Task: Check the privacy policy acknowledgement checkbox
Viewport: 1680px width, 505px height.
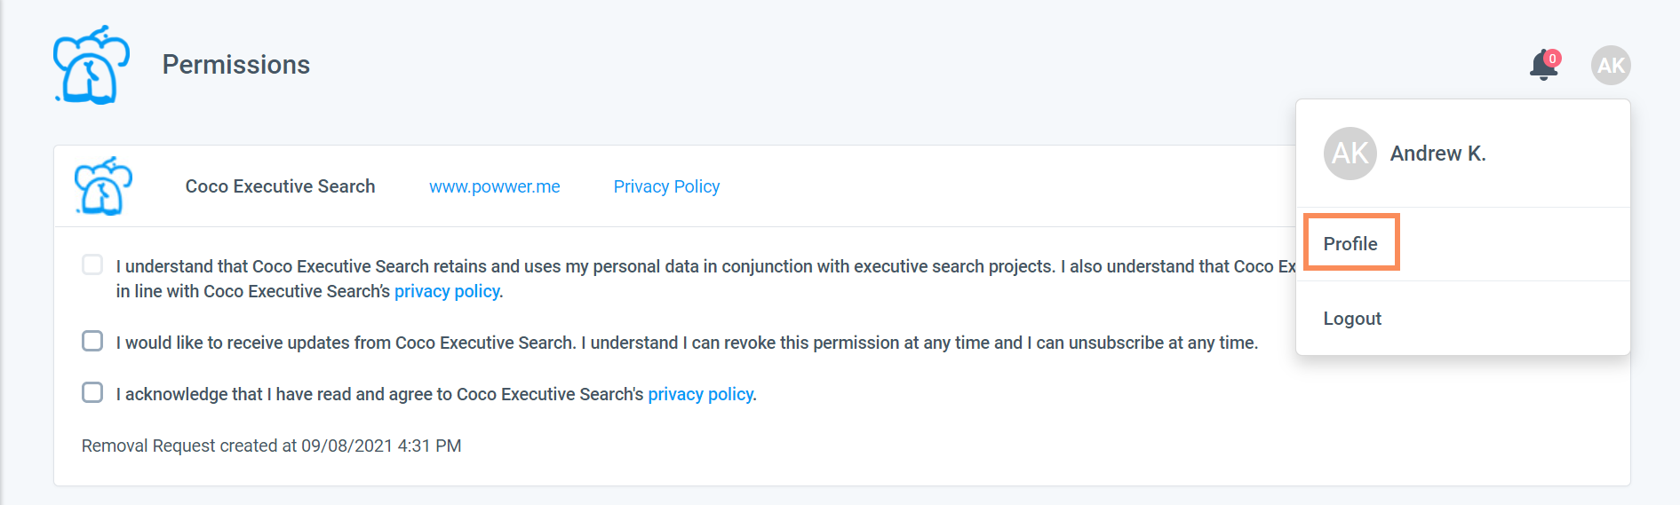Action: tap(92, 392)
